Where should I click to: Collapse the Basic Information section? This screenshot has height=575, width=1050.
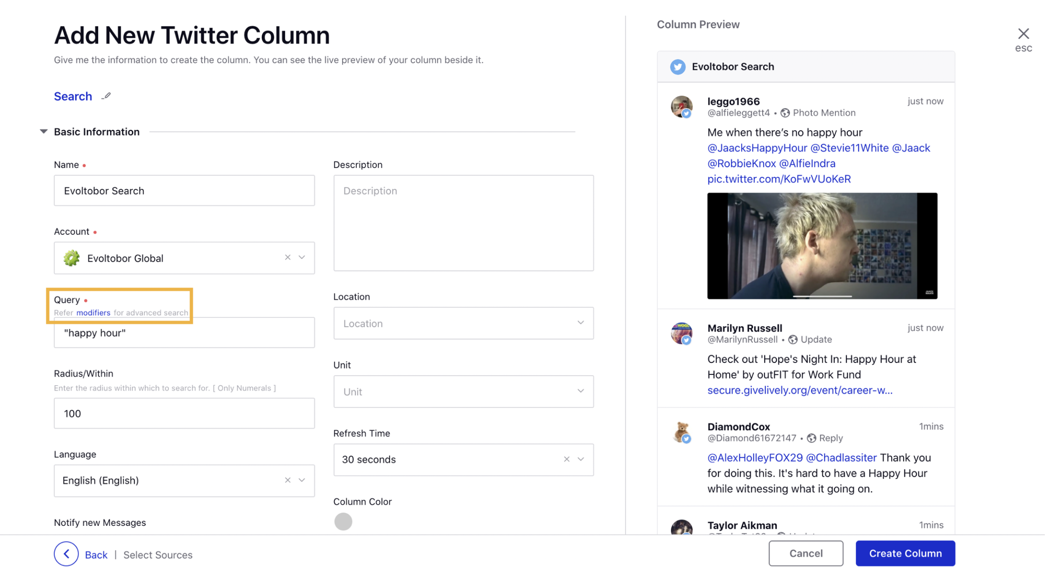pos(43,132)
